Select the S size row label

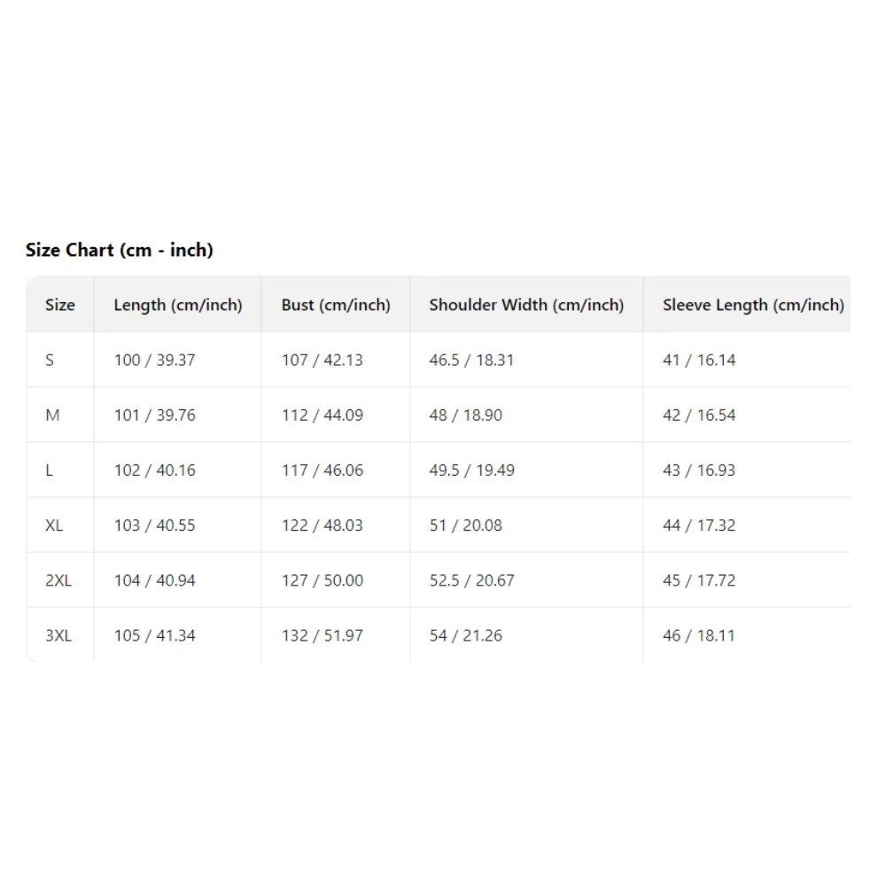pyautogui.click(x=50, y=360)
